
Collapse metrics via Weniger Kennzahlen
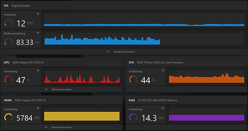(124, 52)
